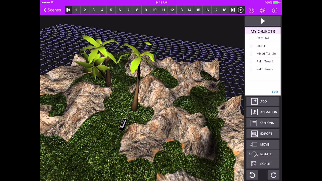Activate the ROTATE tool

pyautogui.click(x=263, y=154)
